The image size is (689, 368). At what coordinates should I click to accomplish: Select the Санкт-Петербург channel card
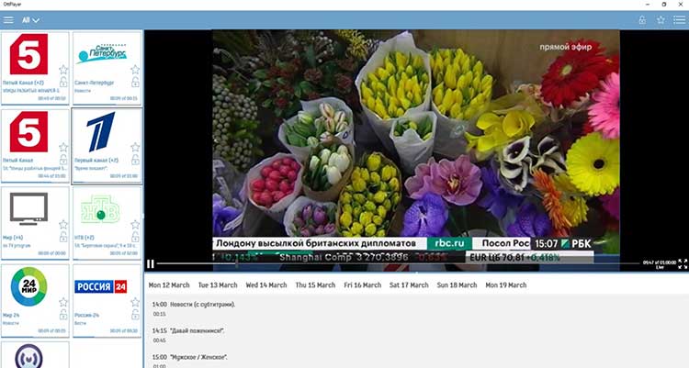point(107,68)
